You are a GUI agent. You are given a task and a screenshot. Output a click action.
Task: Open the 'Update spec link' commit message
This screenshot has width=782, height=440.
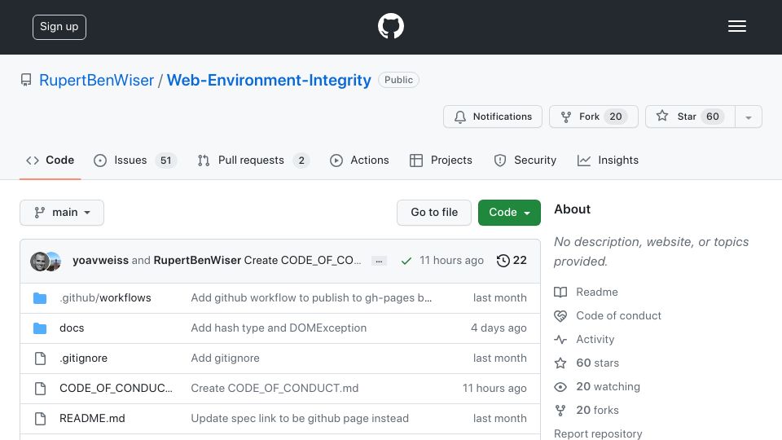coord(300,419)
